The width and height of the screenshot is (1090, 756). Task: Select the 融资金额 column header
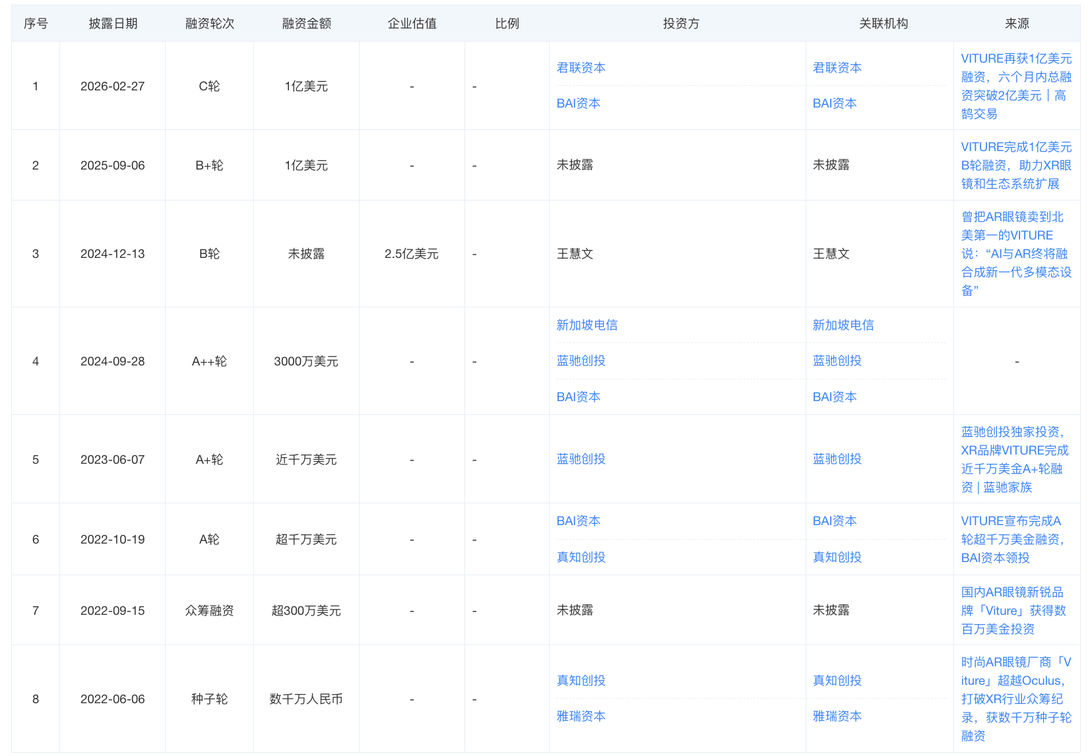[306, 23]
